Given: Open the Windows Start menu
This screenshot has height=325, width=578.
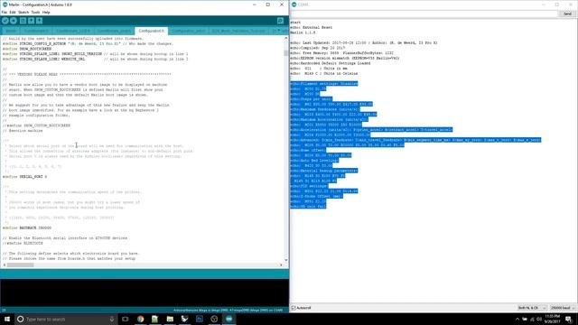Looking at the screenshot, I should (7, 319).
